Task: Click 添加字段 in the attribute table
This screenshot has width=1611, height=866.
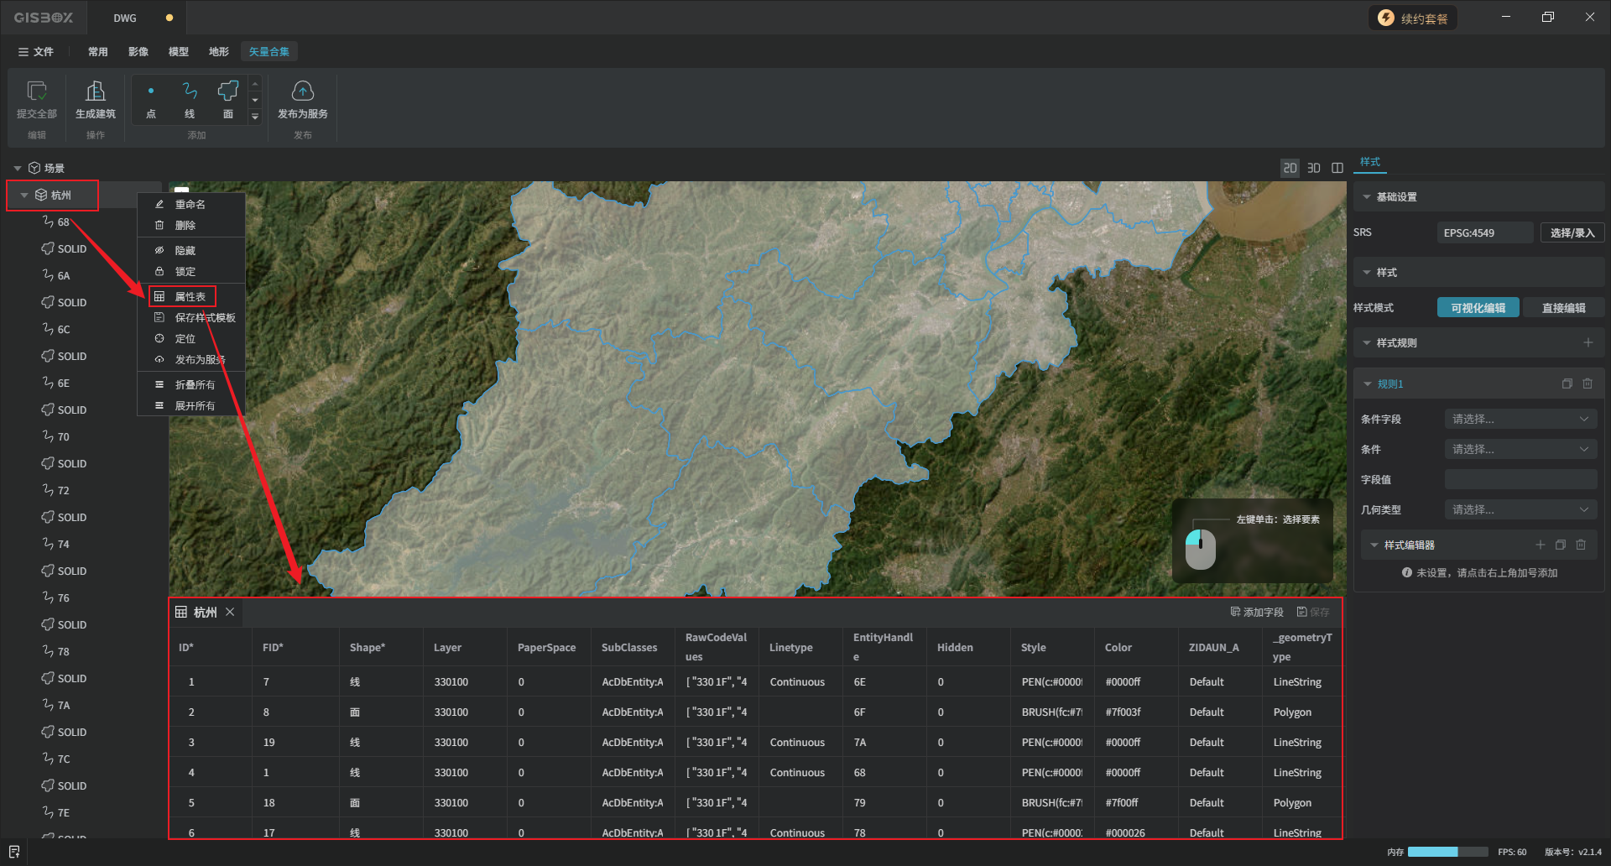Action: pos(1257,613)
